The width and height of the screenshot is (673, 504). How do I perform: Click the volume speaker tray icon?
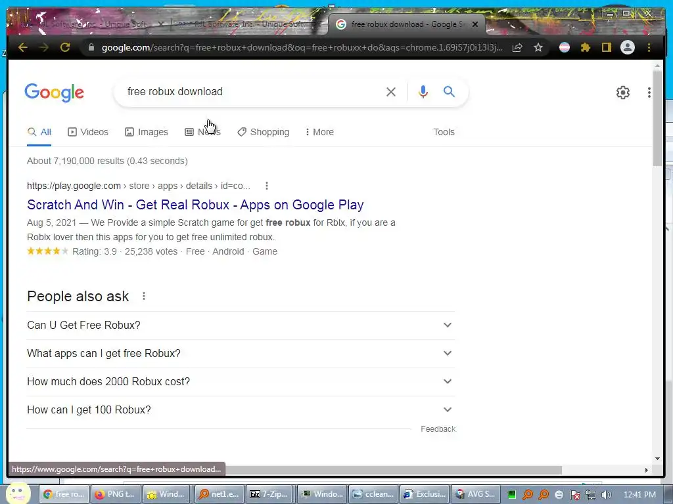tap(606, 495)
